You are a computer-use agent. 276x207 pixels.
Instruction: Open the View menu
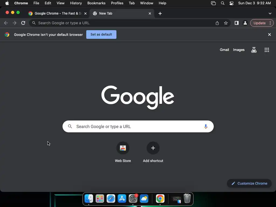[x=61, y=3]
